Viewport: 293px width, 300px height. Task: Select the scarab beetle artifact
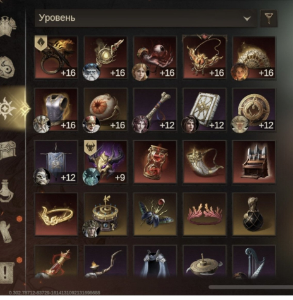(155, 214)
